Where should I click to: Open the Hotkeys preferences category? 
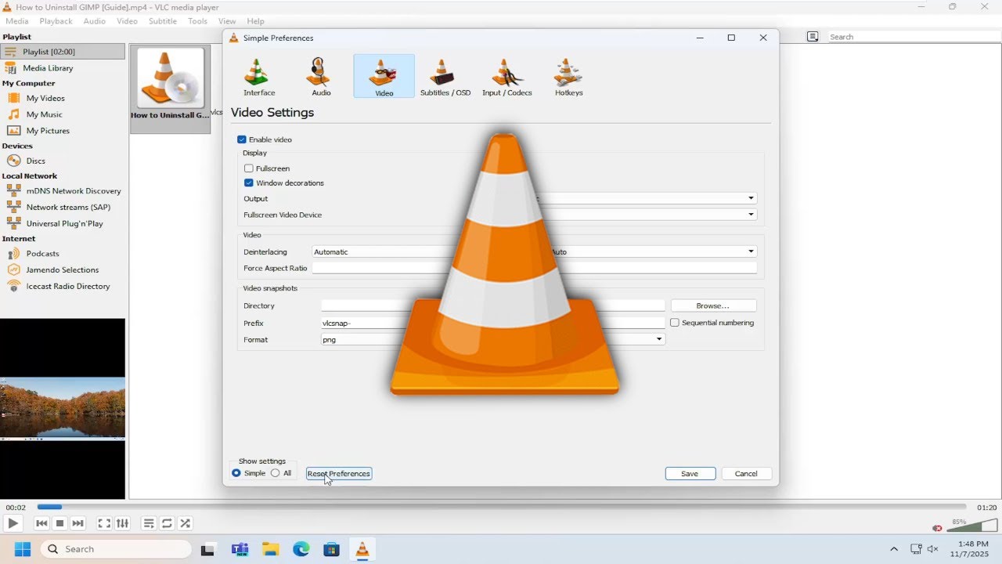coord(568,76)
